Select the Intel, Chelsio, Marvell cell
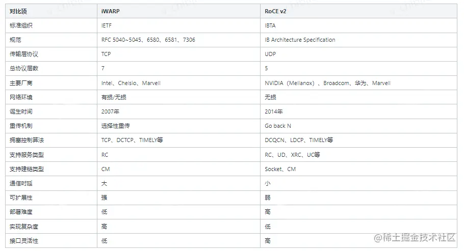Image resolution: width=464 pixels, height=251 pixels. [x=131, y=83]
